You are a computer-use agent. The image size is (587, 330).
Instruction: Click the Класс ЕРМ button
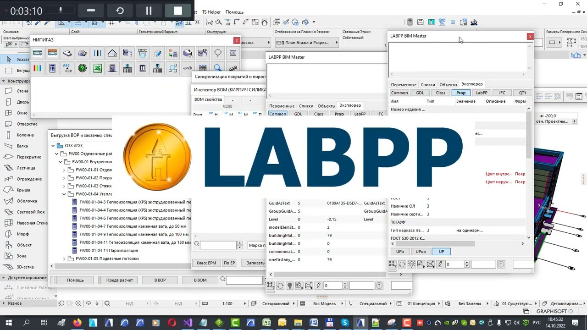pos(206,263)
